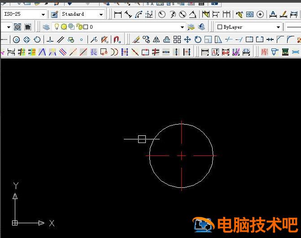Open the 库 library icon

click(x=265, y=52)
